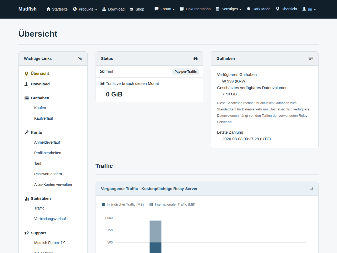Viewport: 337px width, 253px height.
Task: Click the pin icon beside sidebar Übersicht
Action: click(x=26, y=74)
